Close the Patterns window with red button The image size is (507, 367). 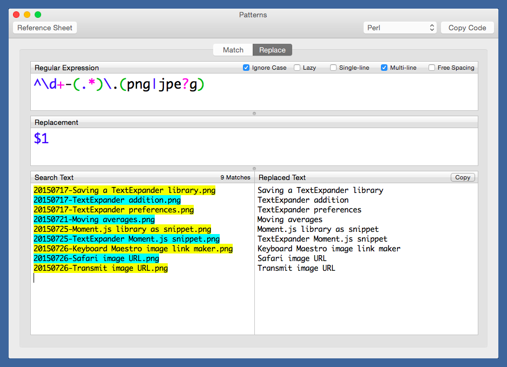point(16,15)
